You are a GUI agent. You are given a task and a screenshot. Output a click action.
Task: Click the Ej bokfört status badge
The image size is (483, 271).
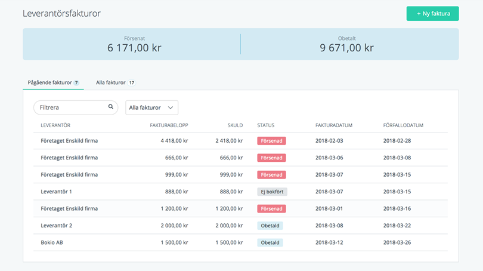tap(272, 192)
